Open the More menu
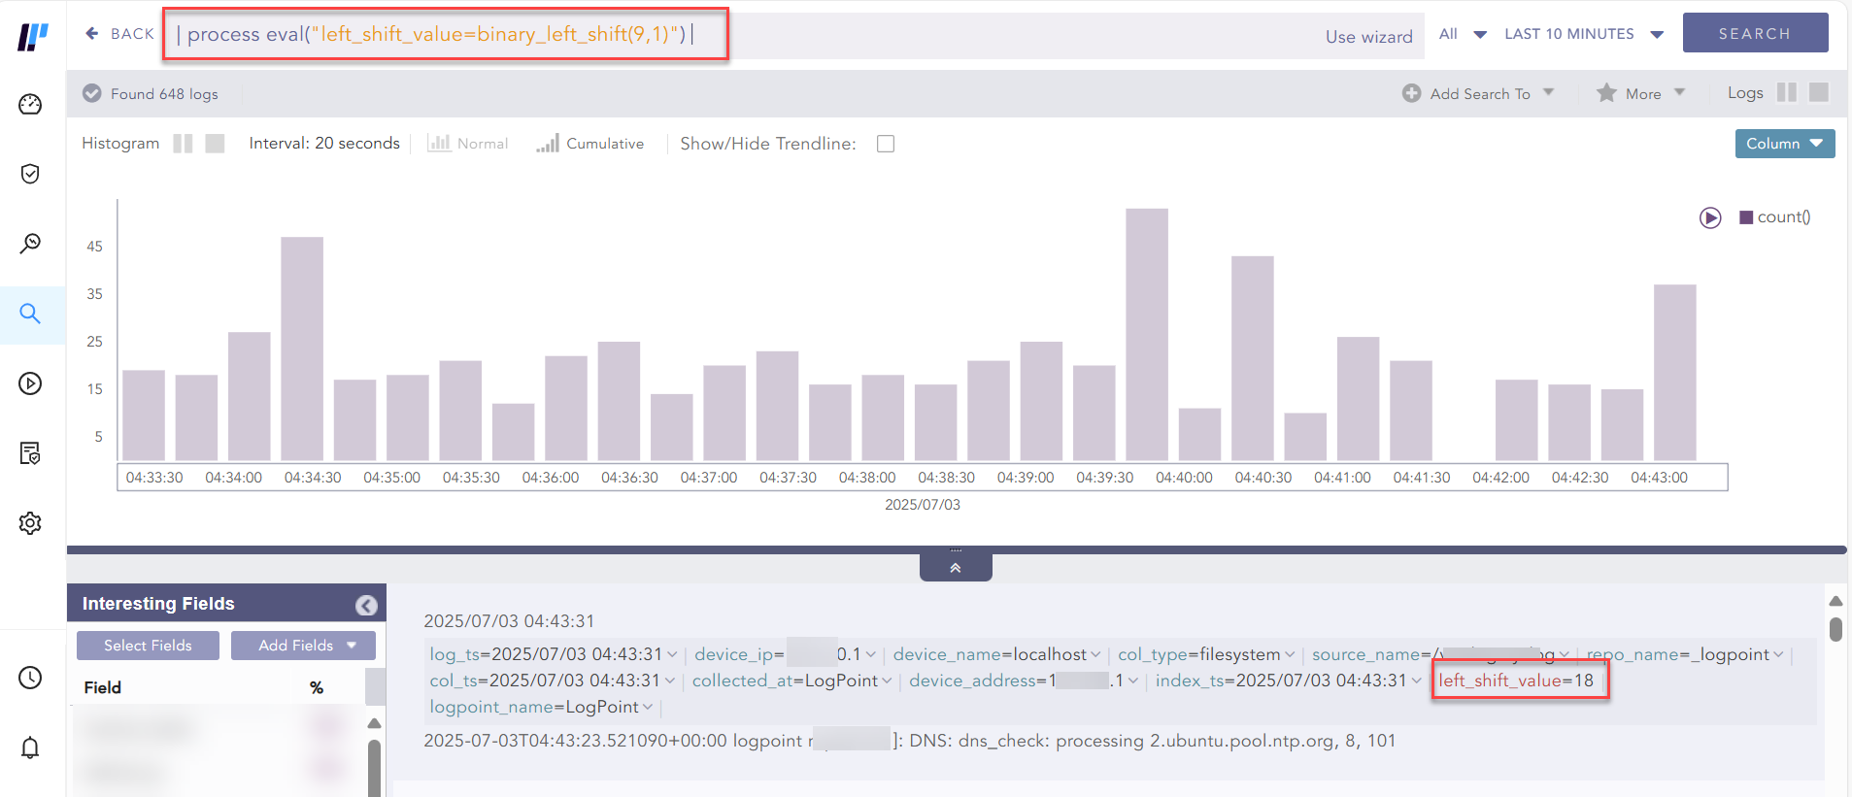The width and height of the screenshot is (1852, 797). [1641, 93]
